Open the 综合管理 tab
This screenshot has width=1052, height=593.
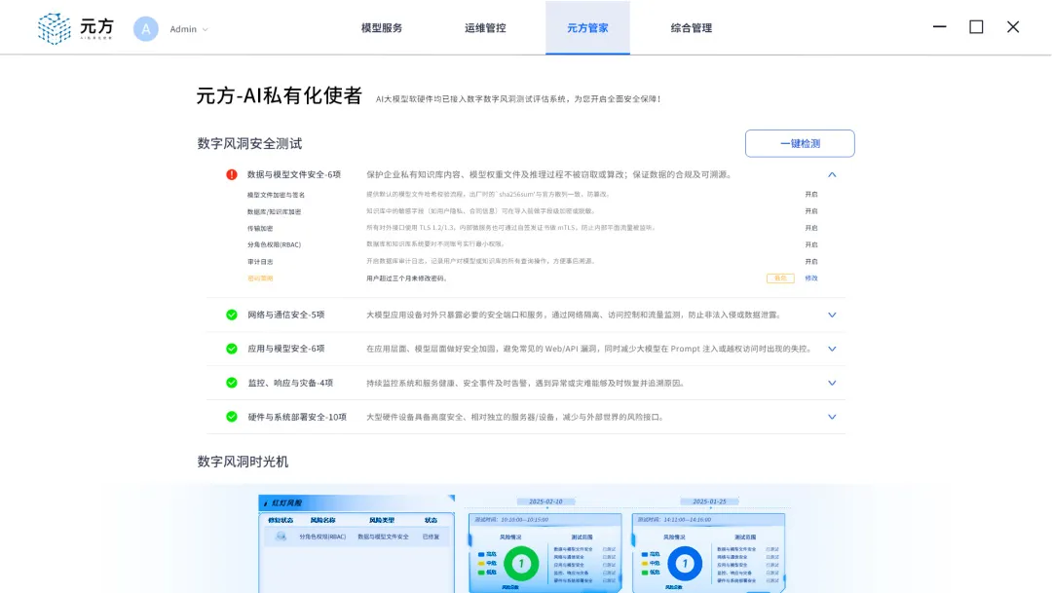(691, 28)
